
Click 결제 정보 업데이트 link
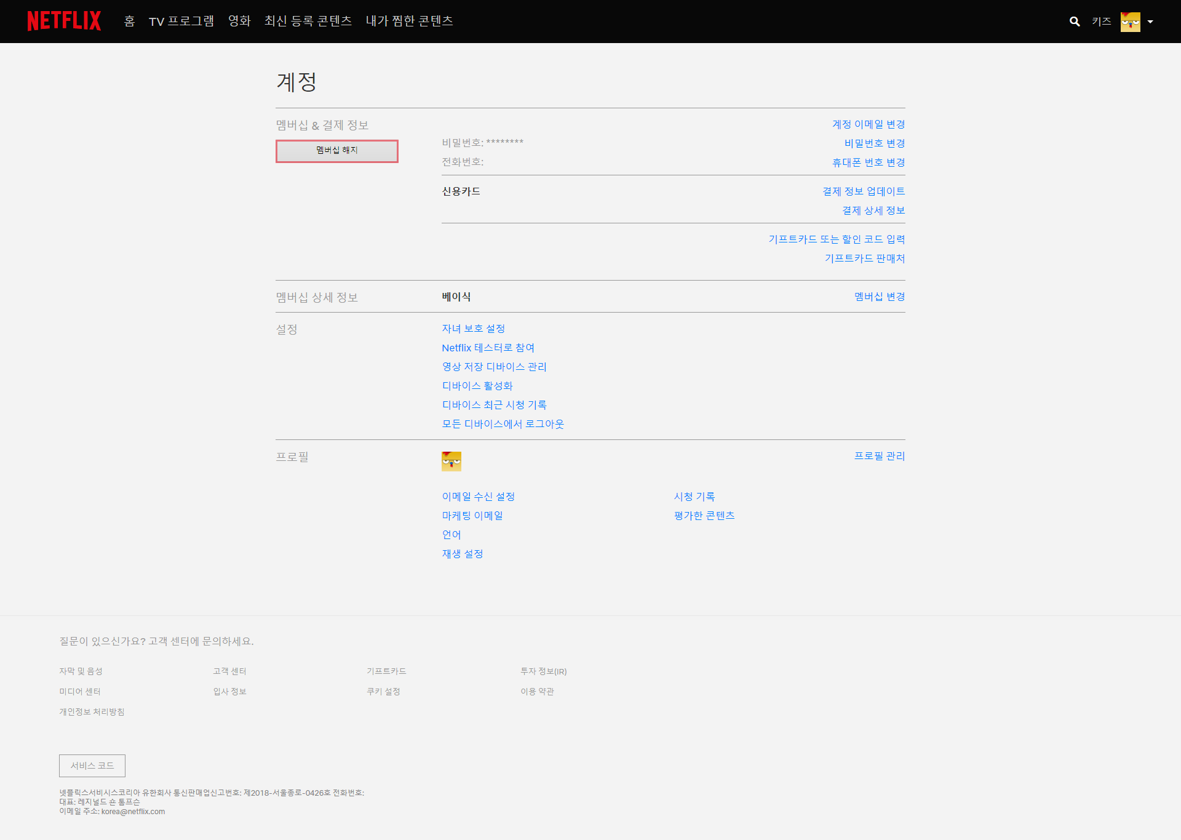pyautogui.click(x=863, y=191)
